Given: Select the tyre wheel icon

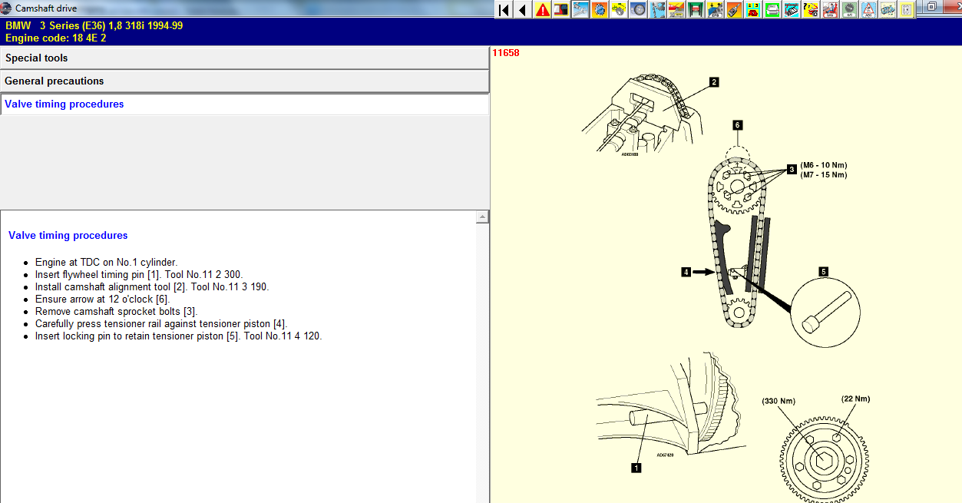Looking at the screenshot, I should (x=638, y=10).
